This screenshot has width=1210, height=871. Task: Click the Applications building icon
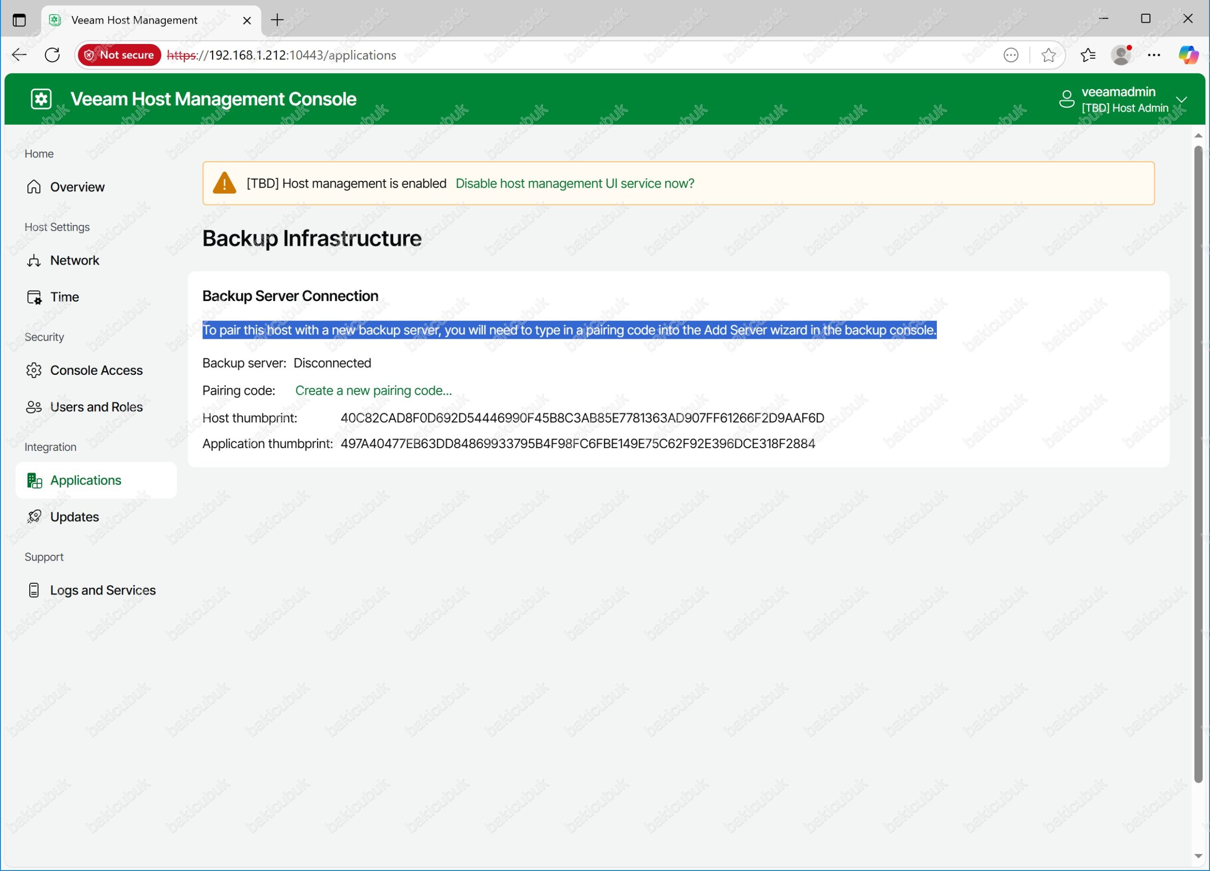click(x=34, y=481)
